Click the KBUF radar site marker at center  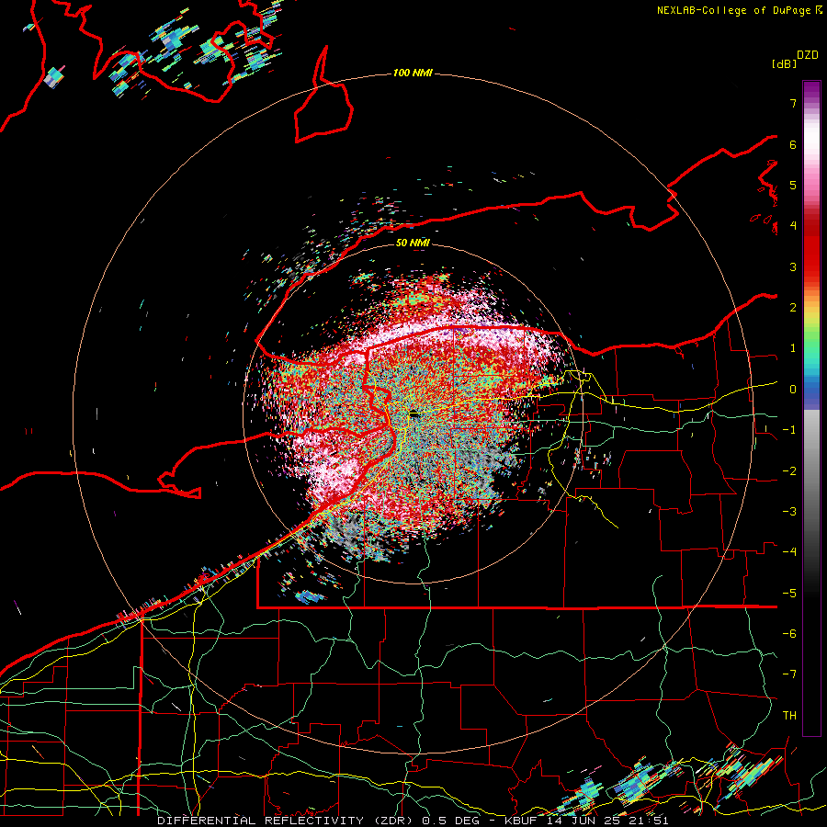pyautogui.click(x=414, y=414)
